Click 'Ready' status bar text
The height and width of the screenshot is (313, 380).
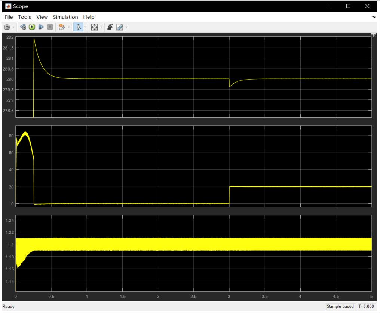(9, 307)
